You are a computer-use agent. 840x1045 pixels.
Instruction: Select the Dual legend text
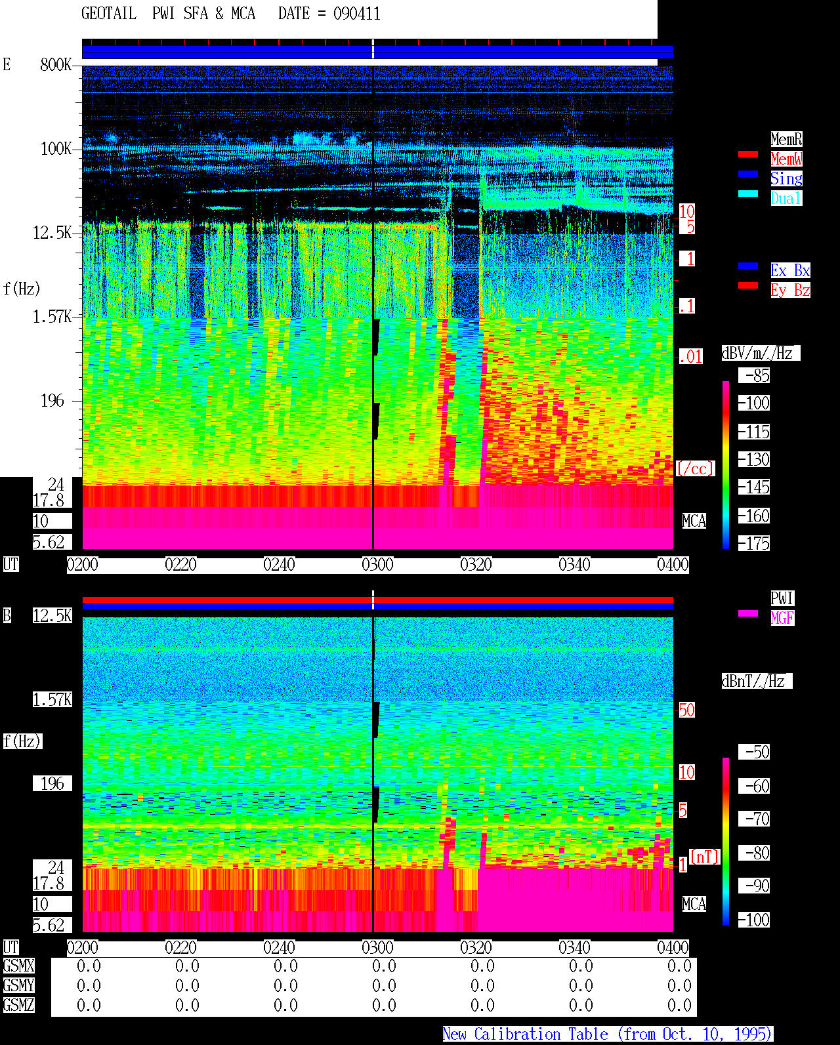pos(786,198)
